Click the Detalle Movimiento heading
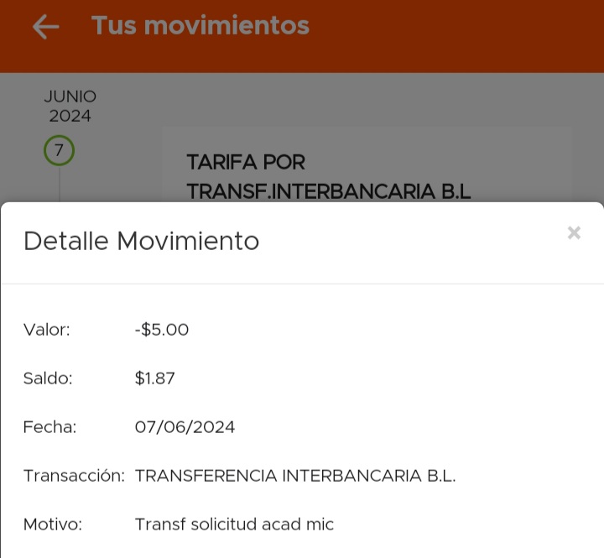The height and width of the screenshot is (558, 604). point(141,241)
